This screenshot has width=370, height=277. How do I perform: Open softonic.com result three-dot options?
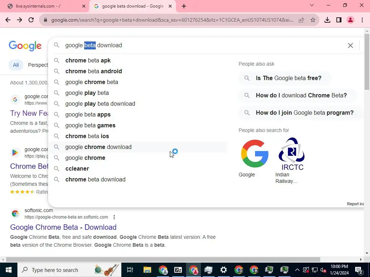click(114, 217)
